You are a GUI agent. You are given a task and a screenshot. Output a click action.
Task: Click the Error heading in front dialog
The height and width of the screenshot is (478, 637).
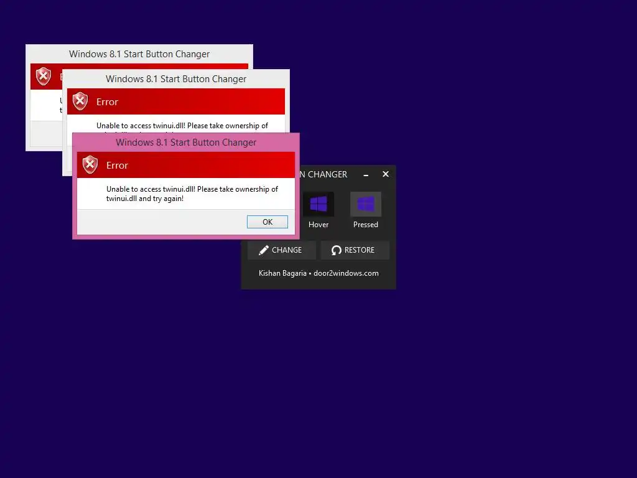[x=117, y=166]
